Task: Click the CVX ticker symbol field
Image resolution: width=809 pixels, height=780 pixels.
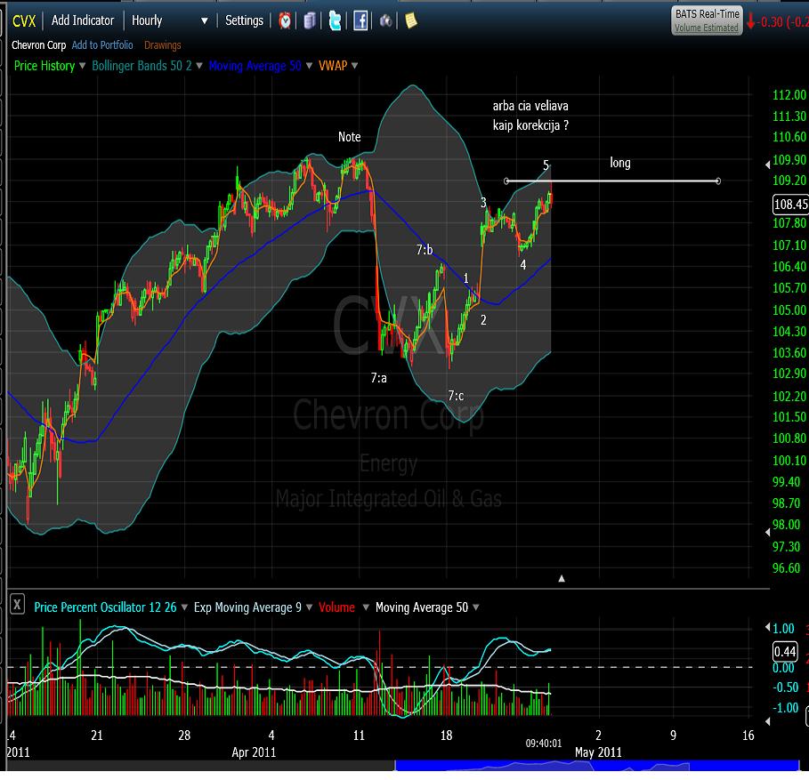Action: [23, 20]
